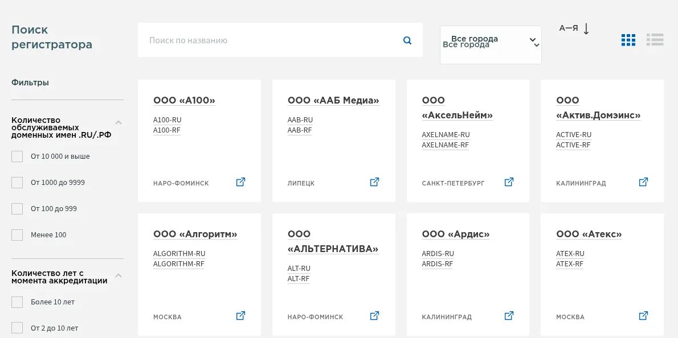
Task: Click the ACTIVE-RF identifier
Action: (573, 145)
